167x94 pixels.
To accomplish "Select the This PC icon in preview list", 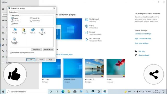I will click(15, 31).
